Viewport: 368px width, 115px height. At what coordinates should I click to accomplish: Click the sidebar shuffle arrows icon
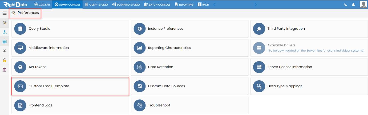coord(5,51)
